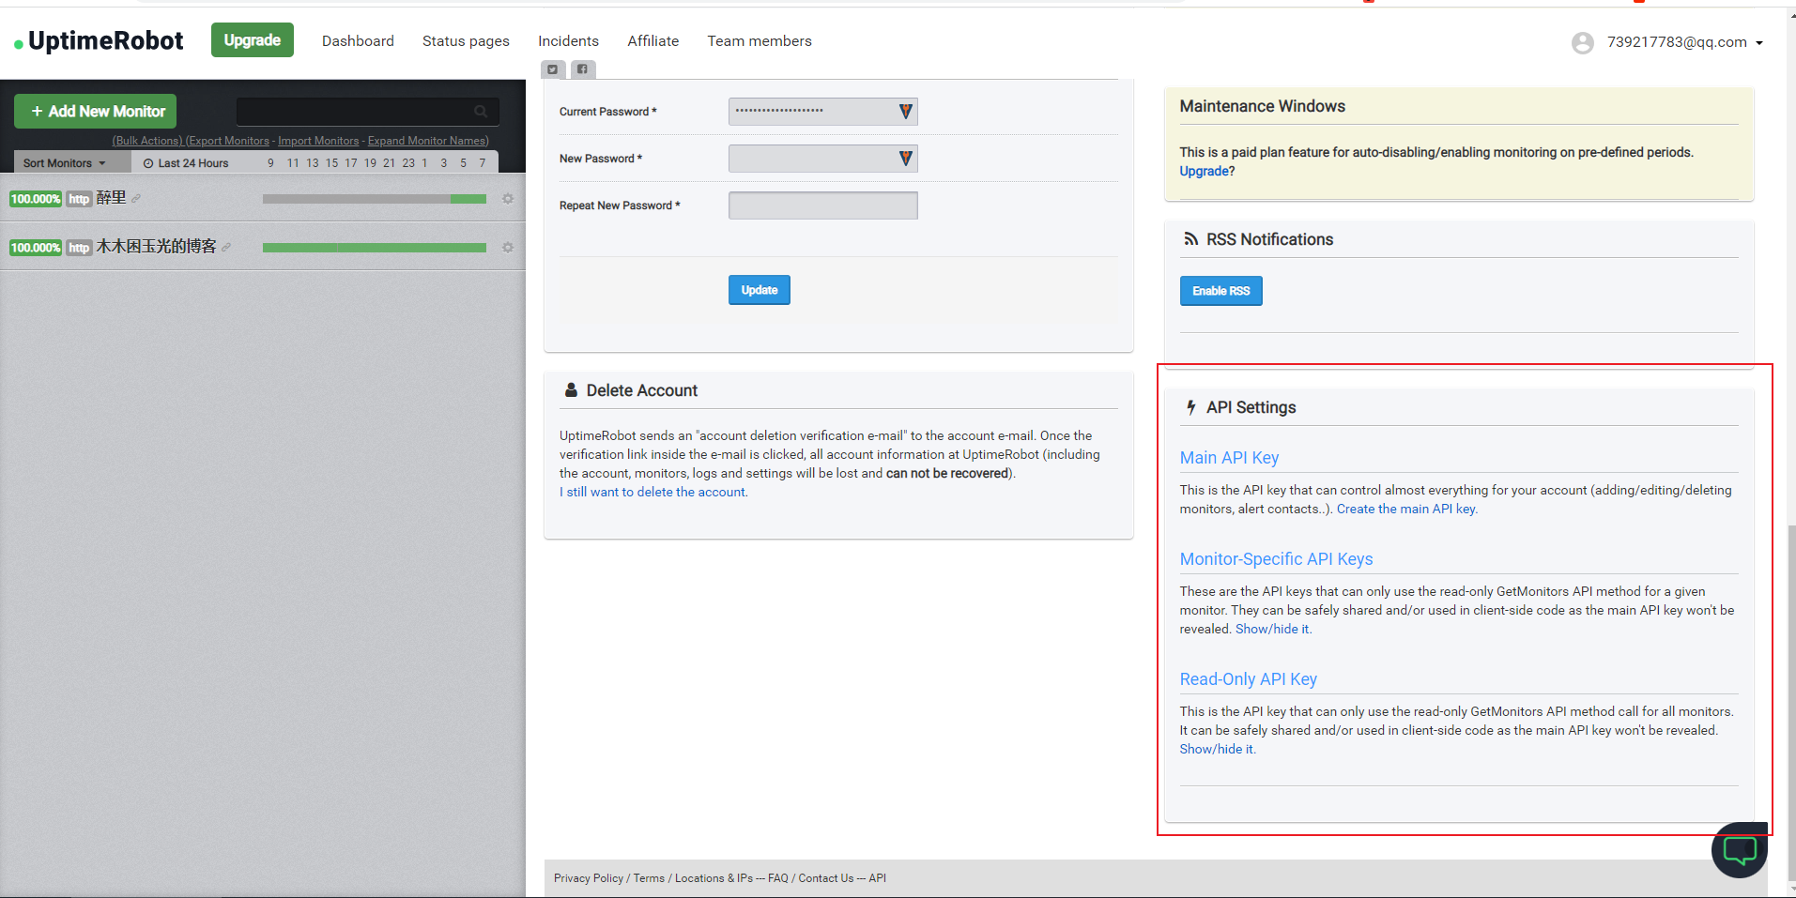
Task: Focus the monitor search input field
Action: click(x=368, y=112)
